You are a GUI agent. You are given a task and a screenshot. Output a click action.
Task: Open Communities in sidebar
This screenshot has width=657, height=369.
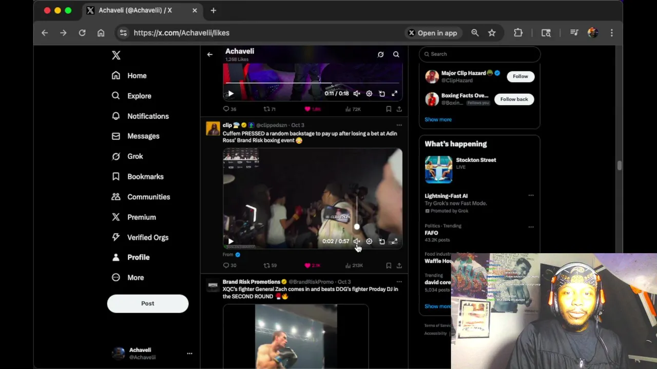pos(141,197)
